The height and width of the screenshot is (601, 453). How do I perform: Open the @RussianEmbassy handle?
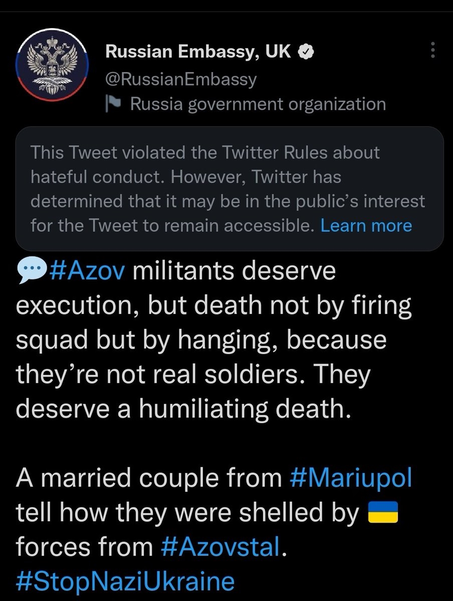[x=180, y=79]
